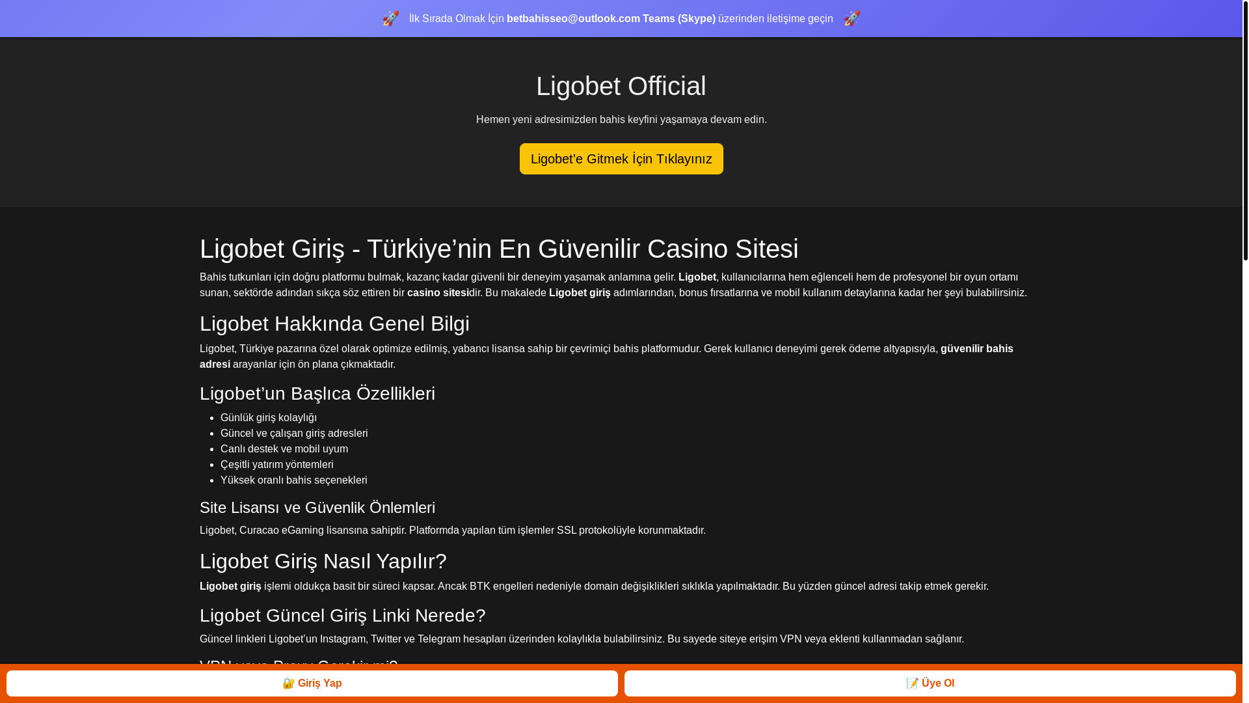Click "Ligobet Güncel Giriş Linki Nerede?" heading
The height and width of the screenshot is (703, 1249).
point(343,615)
